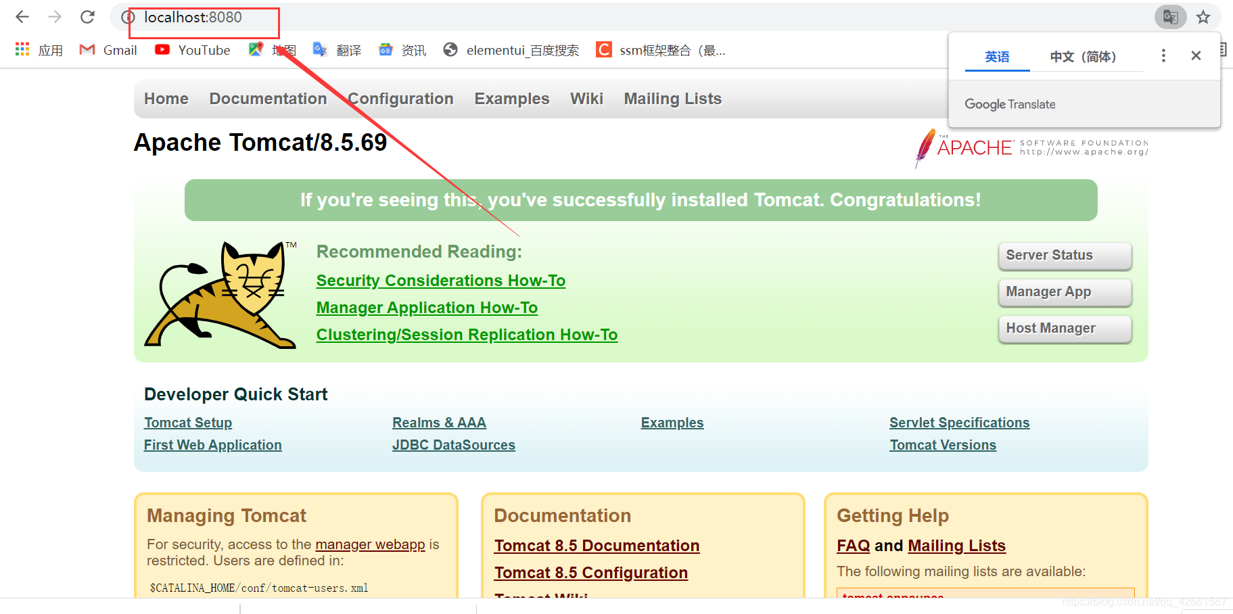Open Examples in navigation bar

pos(512,99)
